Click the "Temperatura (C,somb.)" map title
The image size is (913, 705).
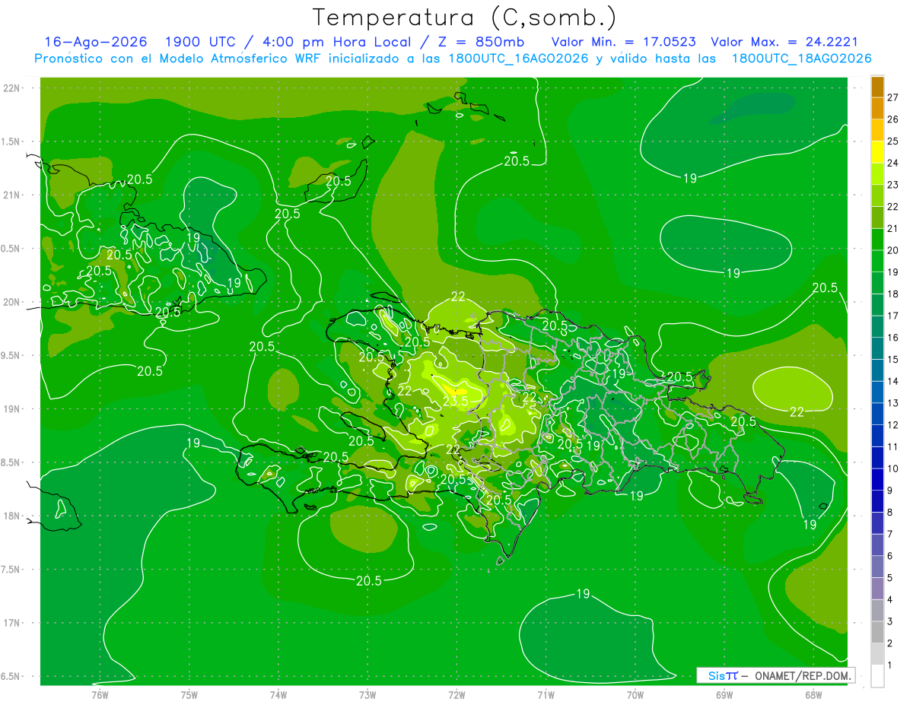(464, 17)
